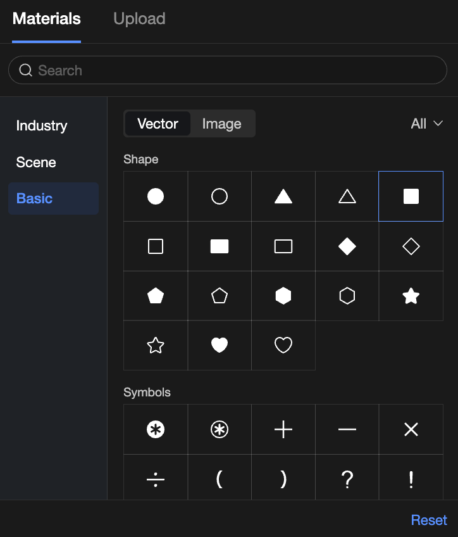Insert the outlined hexagon shape
The height and width of the screenshot is (537, 458).
point(347,296)
